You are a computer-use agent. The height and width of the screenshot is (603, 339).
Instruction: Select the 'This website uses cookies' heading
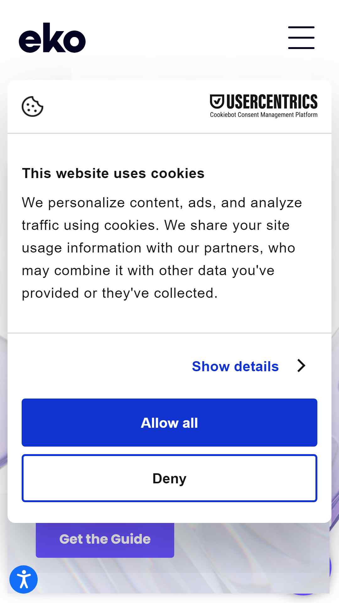pyautogui.click(x=113, y=173)
